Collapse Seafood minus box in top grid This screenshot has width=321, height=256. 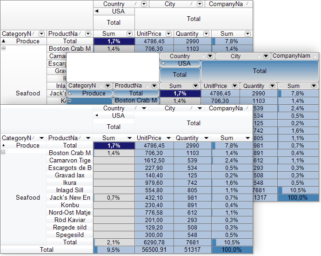point(3,48)
